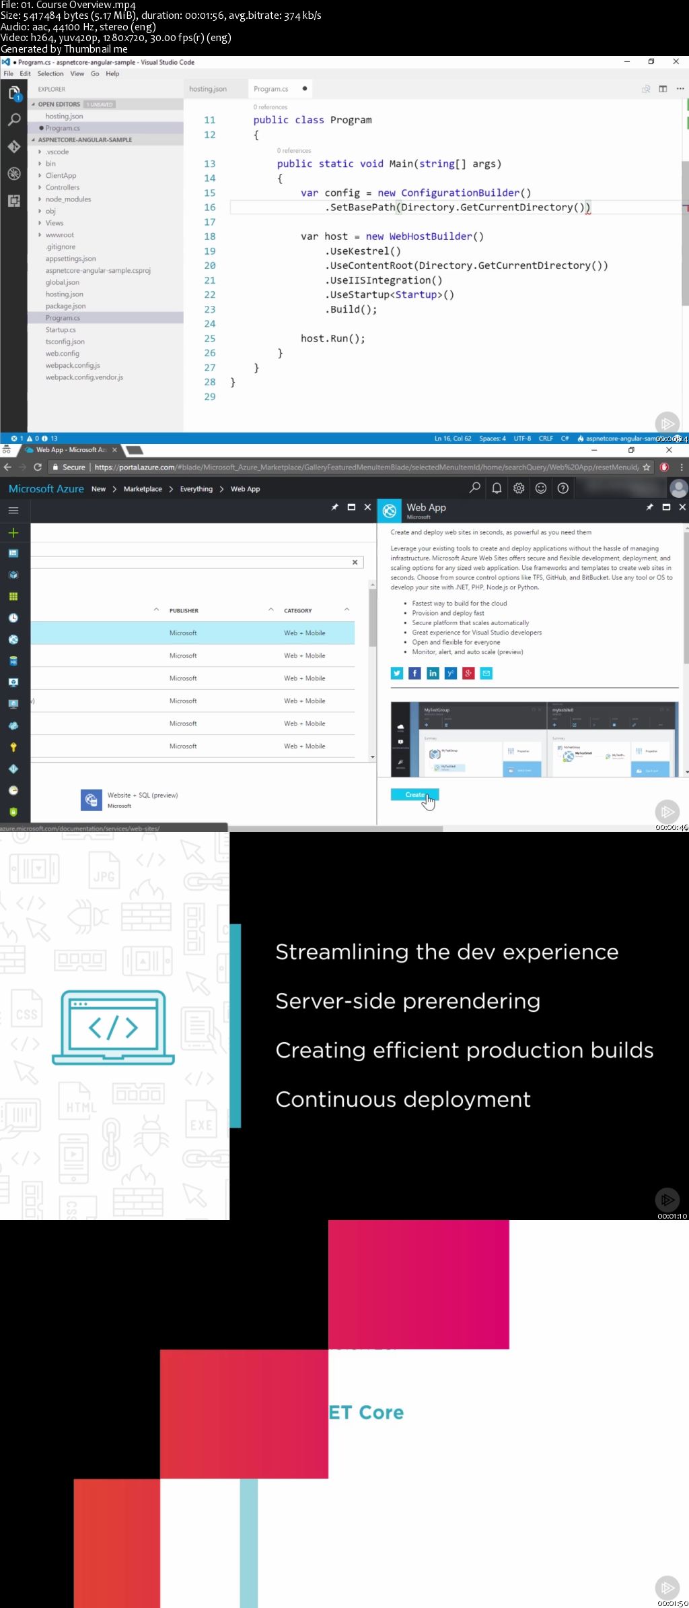The height and width of the screenshot is (1608, 689).
Task: Go to Marketplace in Azure breadcrumb
Action: coord(143,489)
